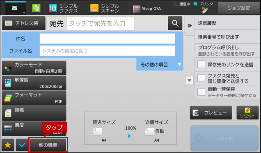Tap the 宛先 destination input field
Image resolution: width=261 pixels, height=153 pixels.
(x=101, y=23)
